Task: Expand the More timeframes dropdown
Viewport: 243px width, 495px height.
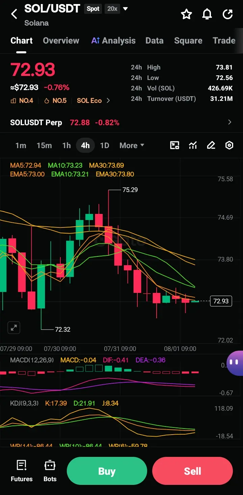Action: [x=132, y=145]
